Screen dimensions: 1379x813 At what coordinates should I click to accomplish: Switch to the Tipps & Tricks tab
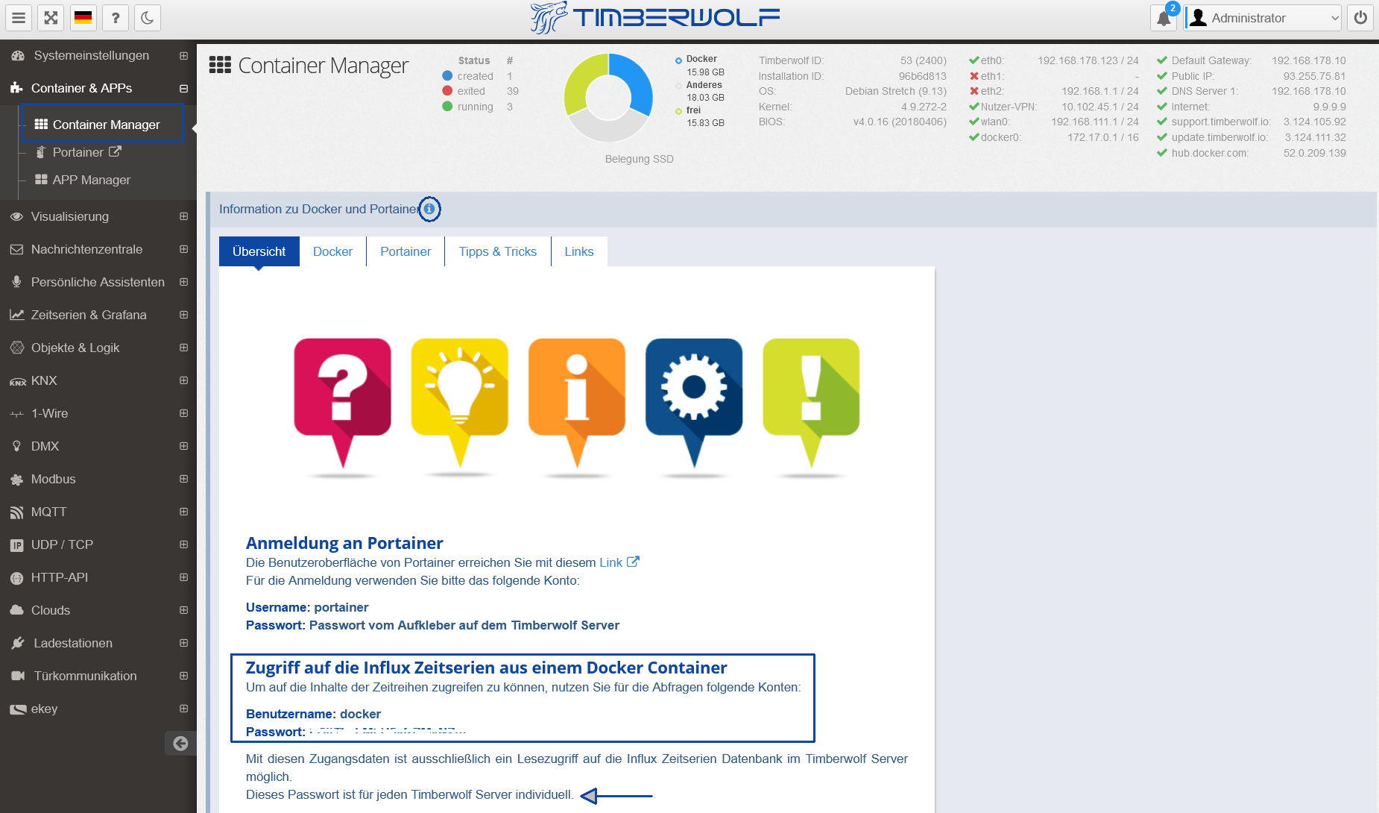[498, 251]
